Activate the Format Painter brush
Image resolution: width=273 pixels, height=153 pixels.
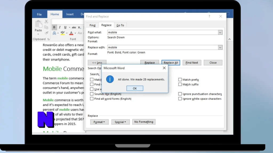pyautogui.click(x=46, y=33)
